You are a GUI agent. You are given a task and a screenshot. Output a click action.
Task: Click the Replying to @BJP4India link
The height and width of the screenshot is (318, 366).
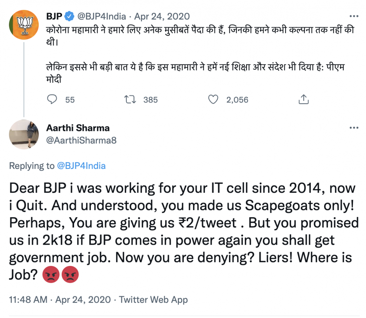[x=81, y=166]
